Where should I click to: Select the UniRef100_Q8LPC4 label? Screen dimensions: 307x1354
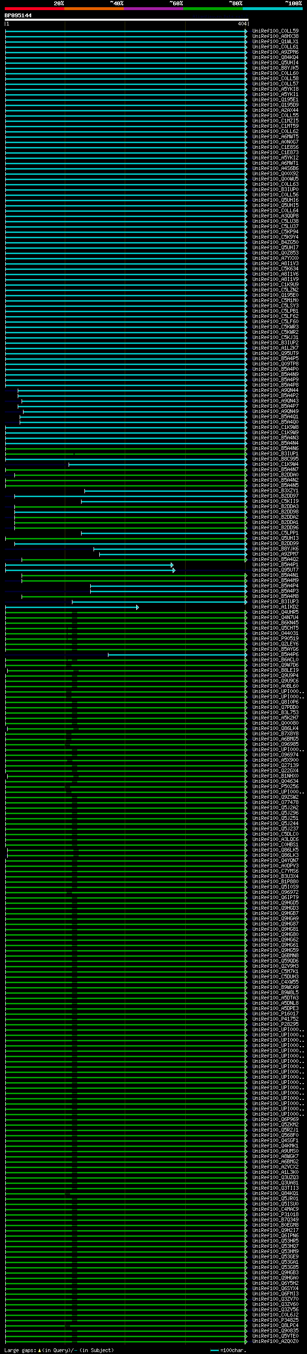[x=275, y=1326]
